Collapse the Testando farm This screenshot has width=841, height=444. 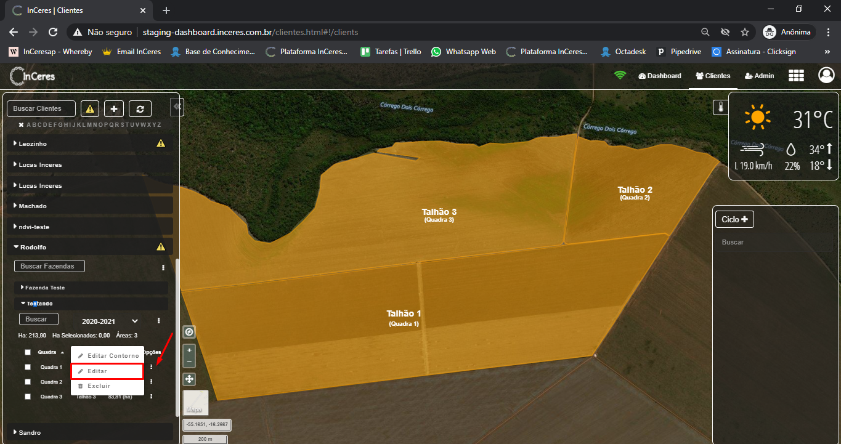point(91,304)
